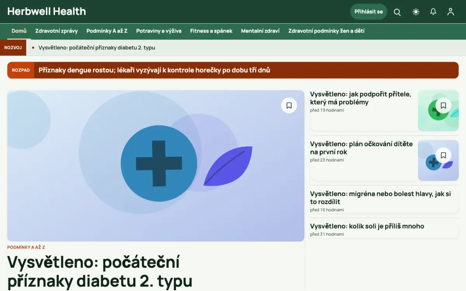Click the PODMÍNKY A AŽ Z category tag
The width and height of the screenshot is (466, 291).
26,247
